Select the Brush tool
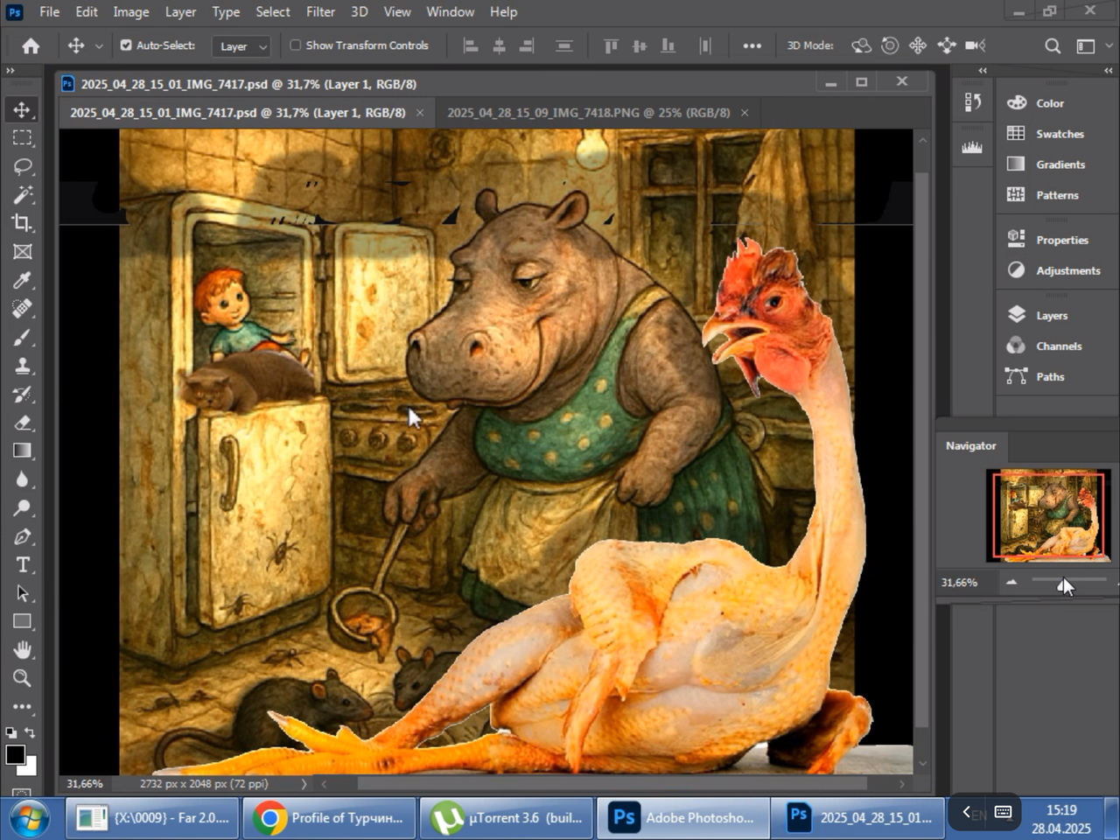The height and width of the screenshot is (840, 1120). click(22, 337)
